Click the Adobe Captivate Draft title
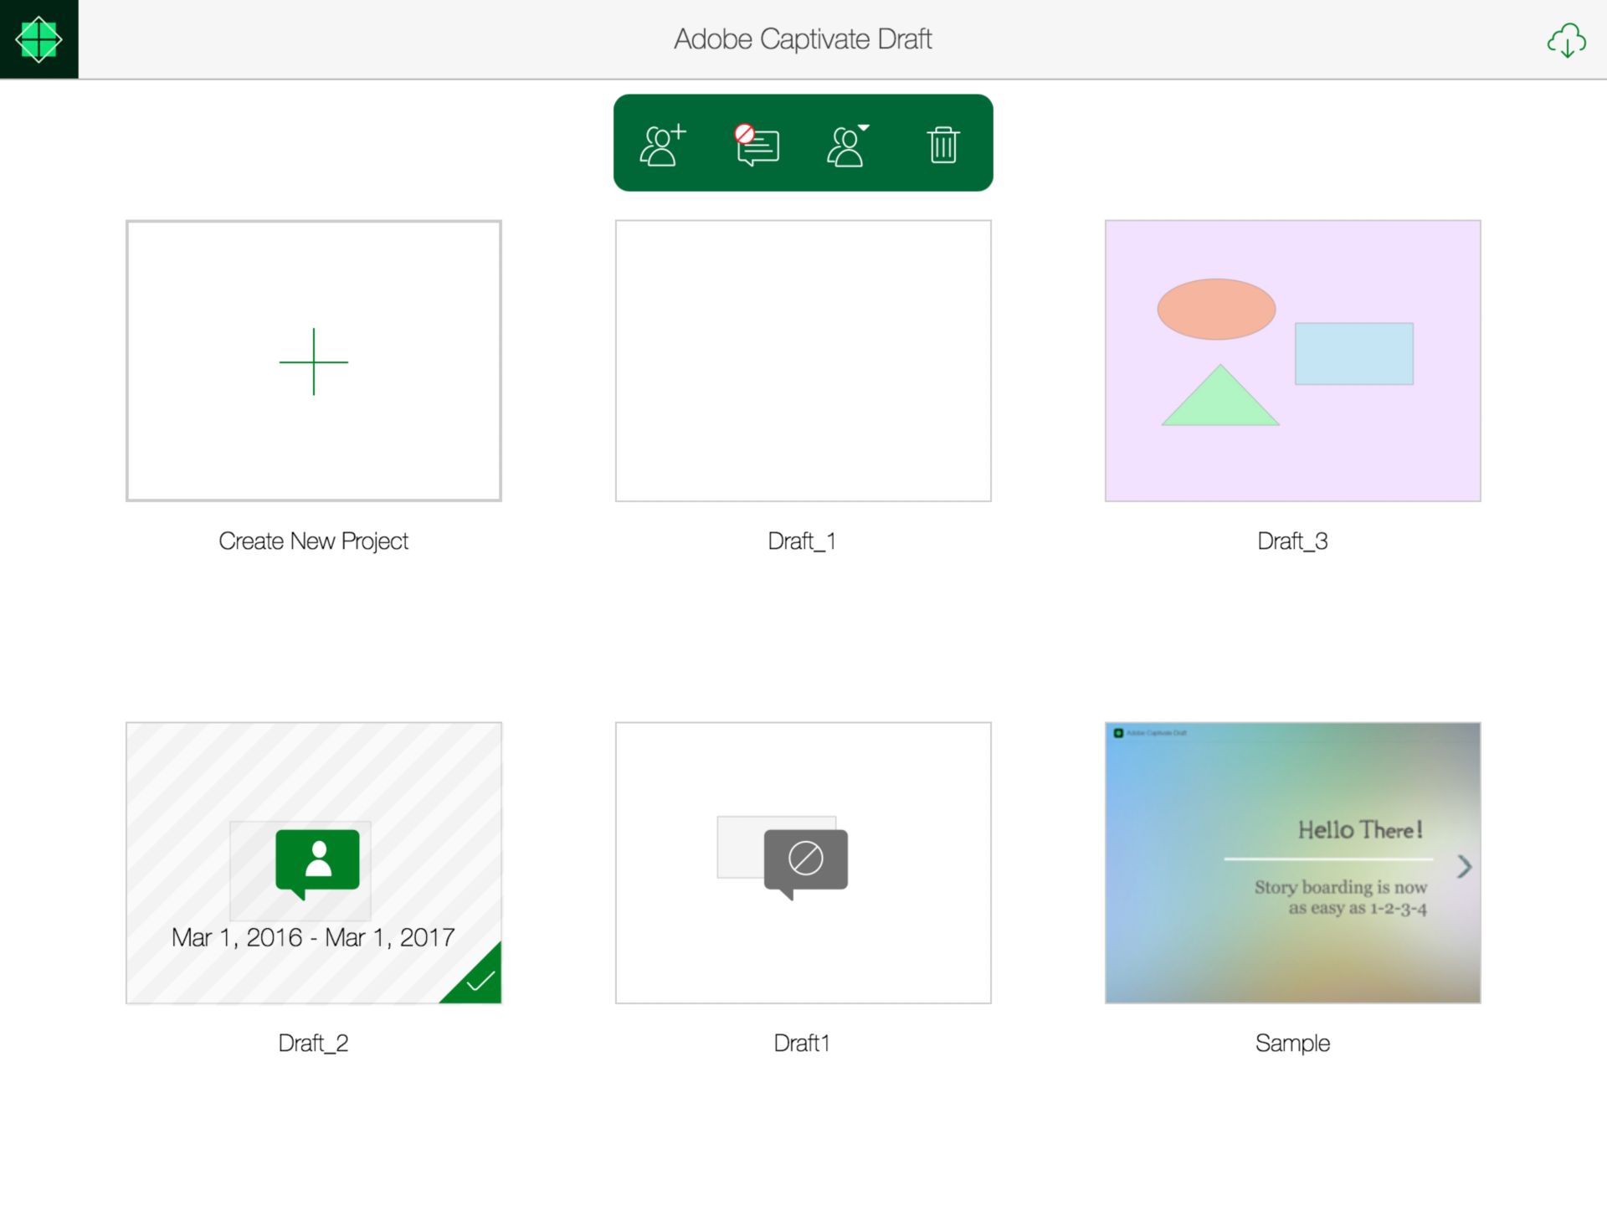This screenshot has height=1205, width=1607. [x=803, y=39]
